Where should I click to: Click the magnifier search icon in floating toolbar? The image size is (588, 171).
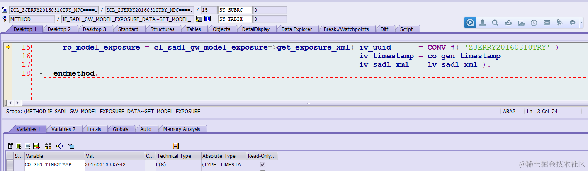495,23
